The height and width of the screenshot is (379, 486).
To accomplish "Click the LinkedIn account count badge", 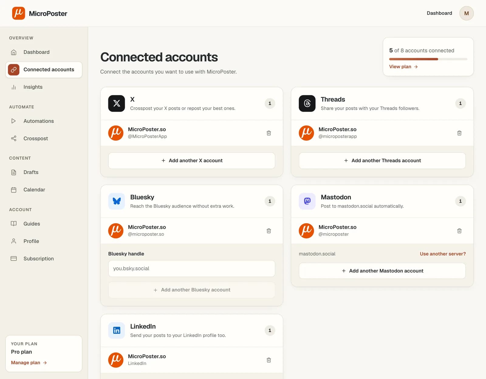I will [270, 330].
